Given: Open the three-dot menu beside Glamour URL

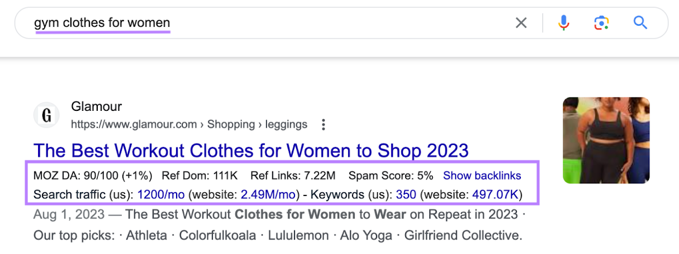Looking at the screenshot, I should (323, 125).
